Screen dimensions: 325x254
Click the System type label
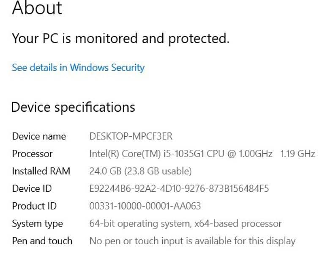37,224
